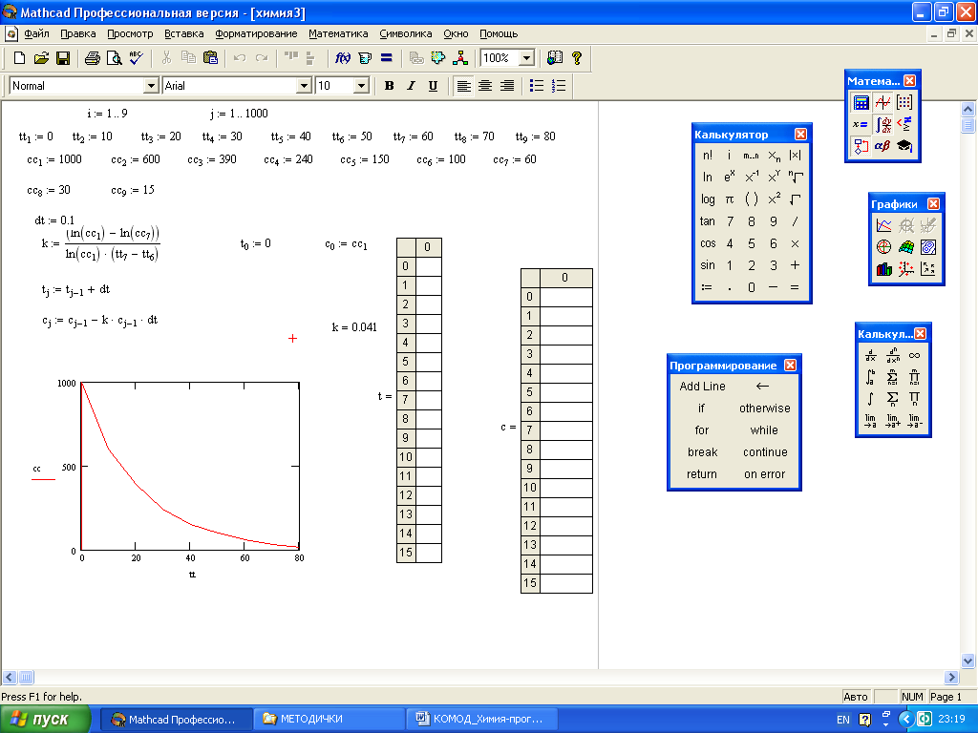Click the spell check ABC icon

point(136,58)
